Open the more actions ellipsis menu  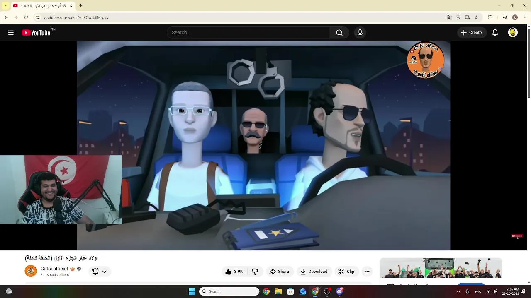(367, 272)
